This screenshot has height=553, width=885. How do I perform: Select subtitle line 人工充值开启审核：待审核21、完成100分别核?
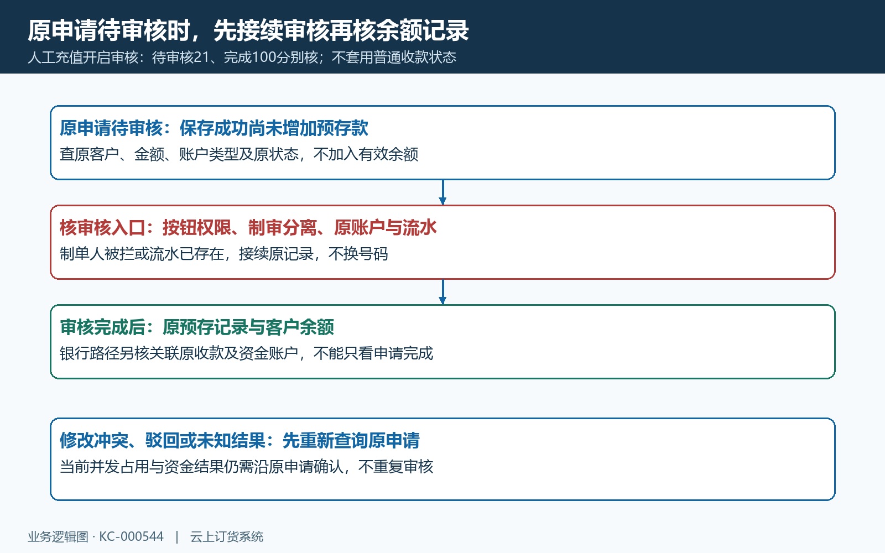coord(173,58)
